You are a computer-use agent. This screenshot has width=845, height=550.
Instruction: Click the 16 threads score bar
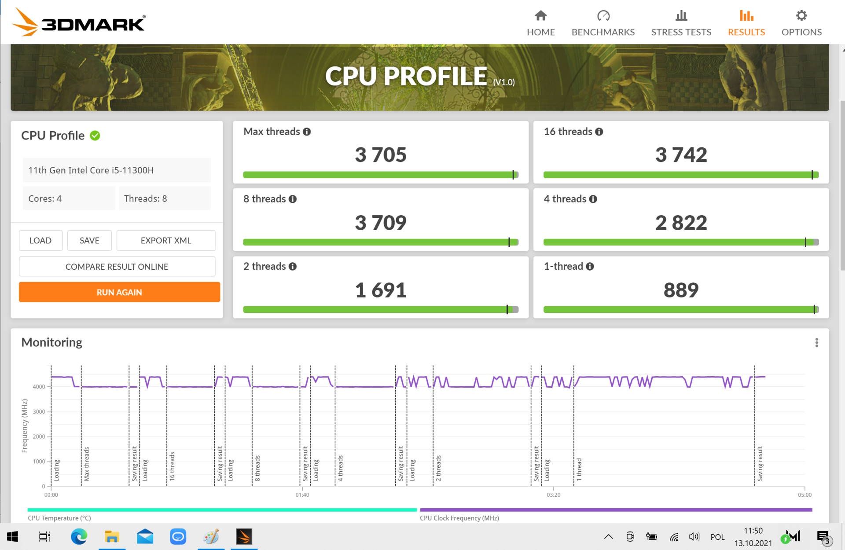coord(681,175)
